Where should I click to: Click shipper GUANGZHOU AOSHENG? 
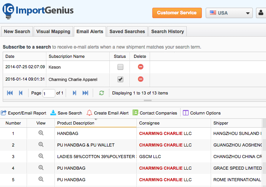pyautogui.click(x=237, y=145)
